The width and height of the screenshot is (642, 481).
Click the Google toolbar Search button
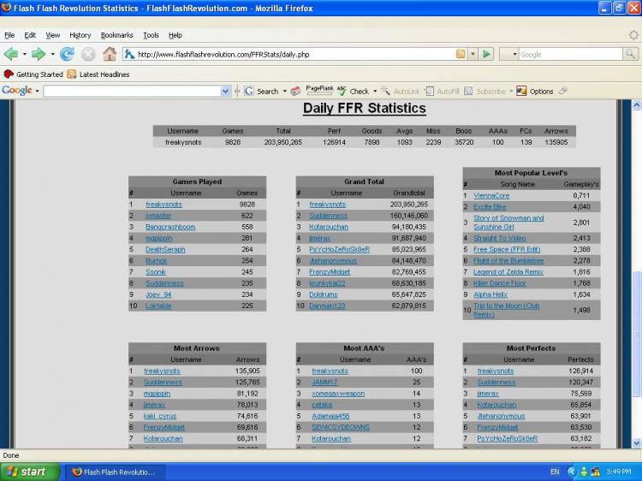261,92
